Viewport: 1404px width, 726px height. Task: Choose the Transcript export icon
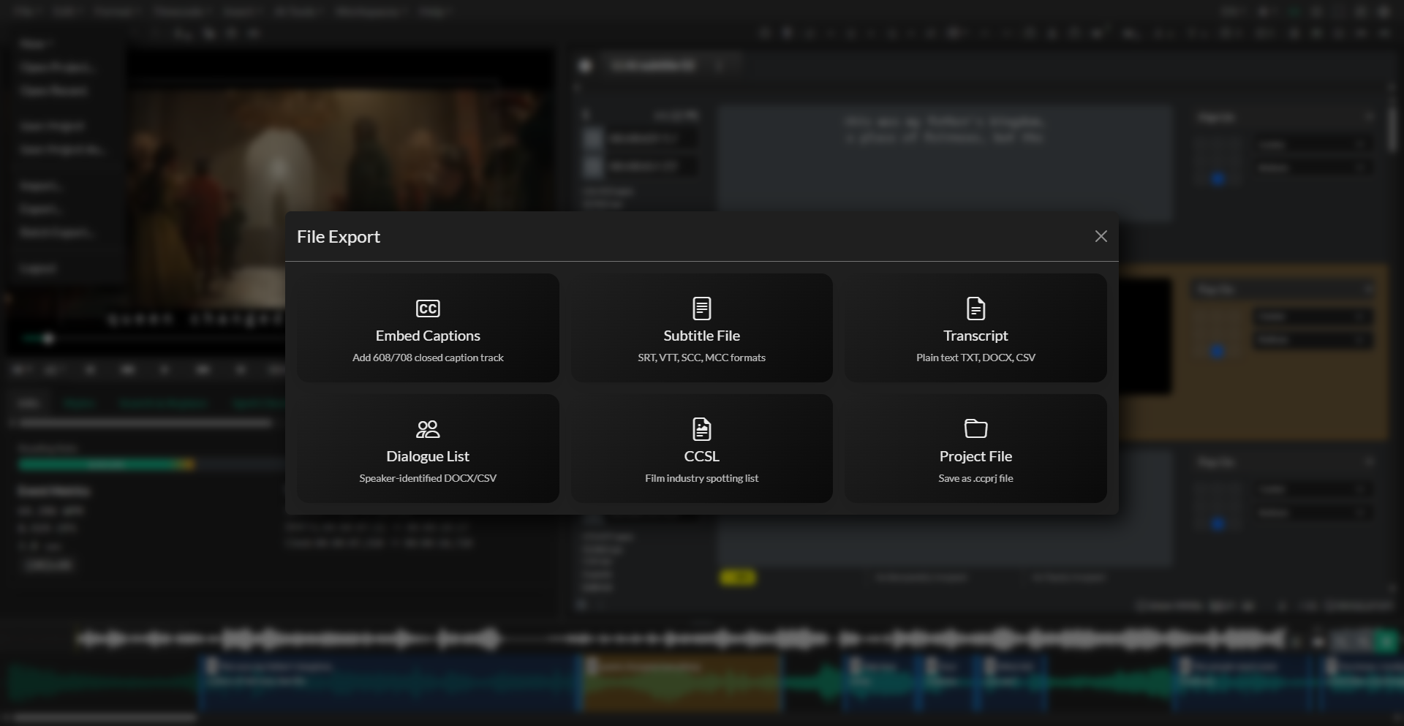[975, 308]
